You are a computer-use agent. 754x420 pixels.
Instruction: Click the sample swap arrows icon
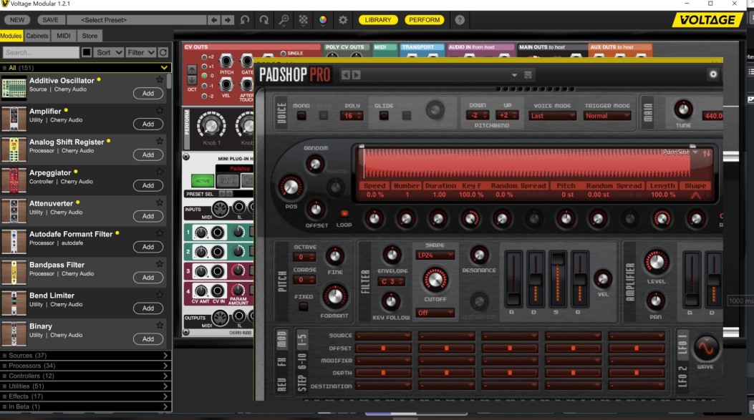pyautogui.click(x=707, y=153)
